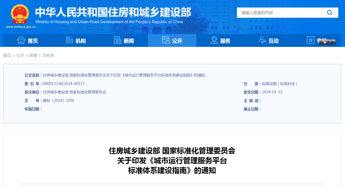
Task: Click the star icon for 专题
Action: pyautogui.click(x=310, y=40)
